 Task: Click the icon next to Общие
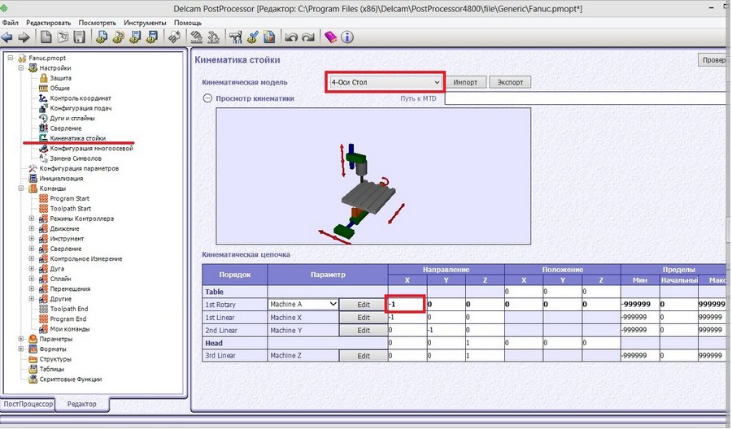click(x=43, y=88)
